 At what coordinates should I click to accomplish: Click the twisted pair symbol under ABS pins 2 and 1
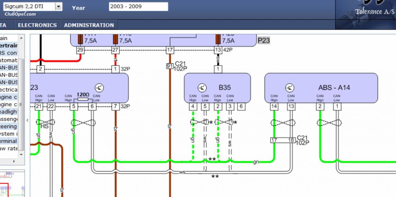point(329,123)
